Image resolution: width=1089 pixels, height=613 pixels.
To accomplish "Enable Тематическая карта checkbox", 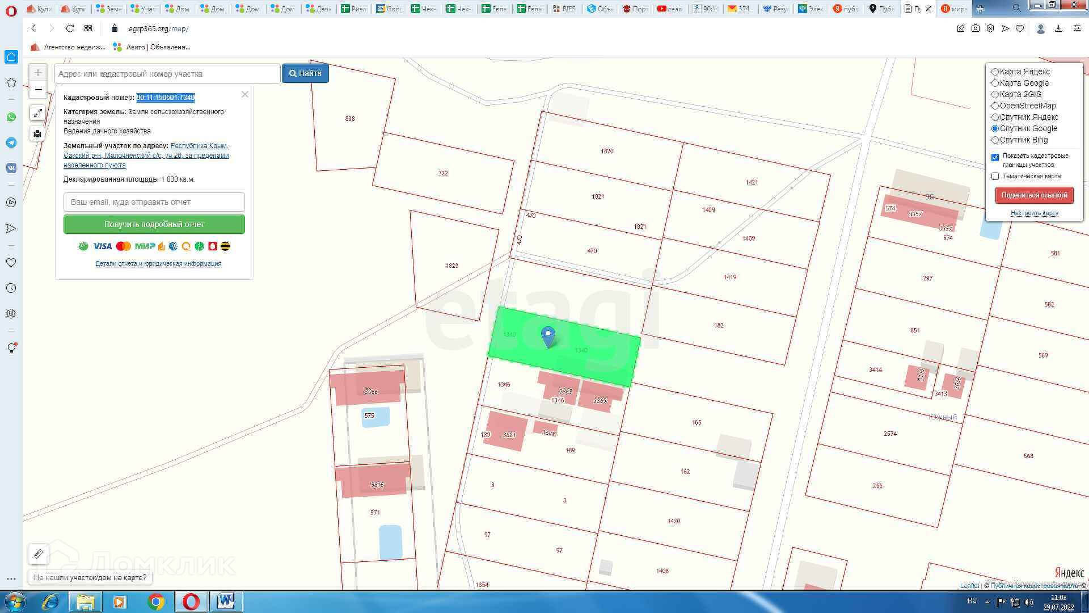I will 995,177.
